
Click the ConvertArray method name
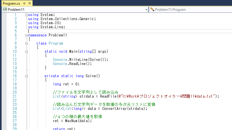pyautogui.click(x=114, y=108)
